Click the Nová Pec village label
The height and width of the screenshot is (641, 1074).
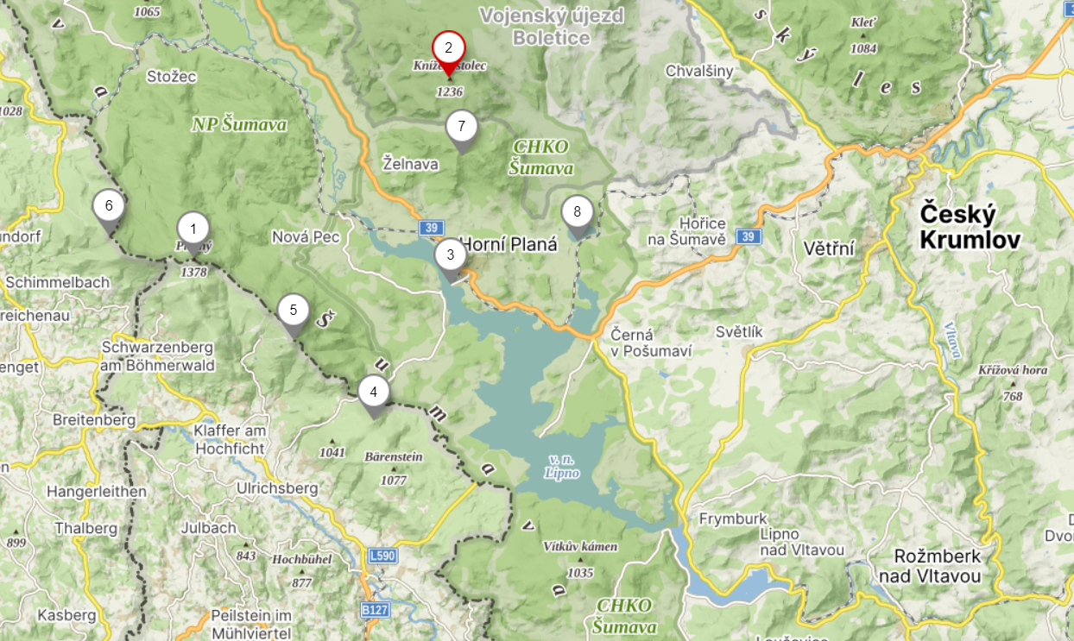pyautogui.click(x=306, y=236)
